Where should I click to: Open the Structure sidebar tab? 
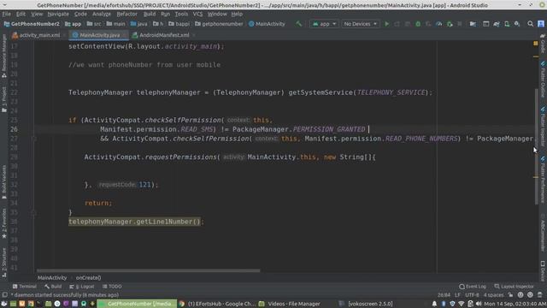point(4,263)
